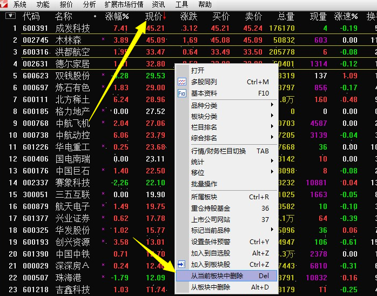This screenshot has height=296, width=377.
Task: Open the 报价 menu
Action: tap(66, 4)
